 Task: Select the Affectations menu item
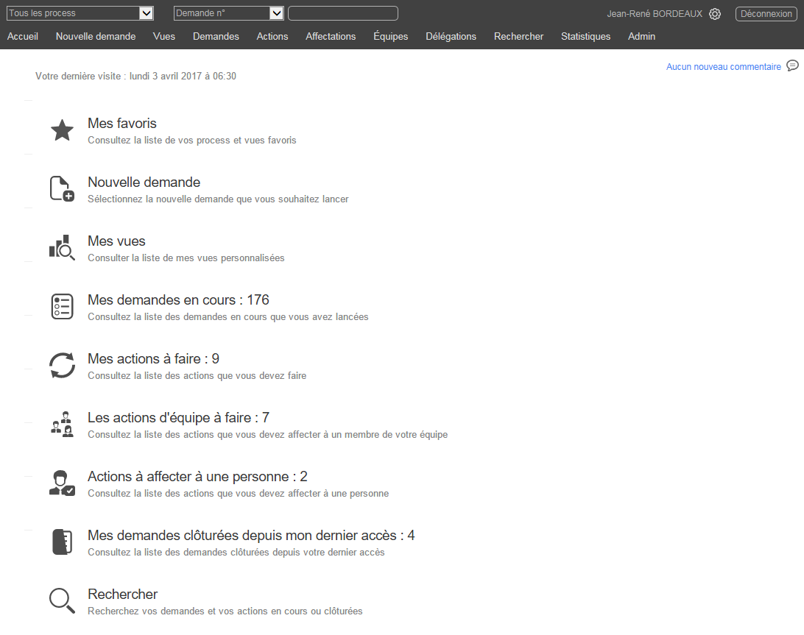point(331,36)
